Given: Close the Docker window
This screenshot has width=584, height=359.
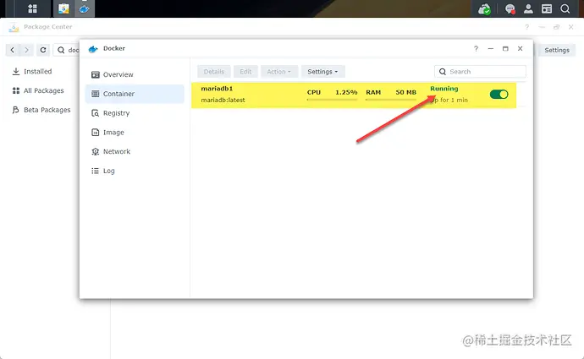Looking at the screenshot, I should (521, 49).
